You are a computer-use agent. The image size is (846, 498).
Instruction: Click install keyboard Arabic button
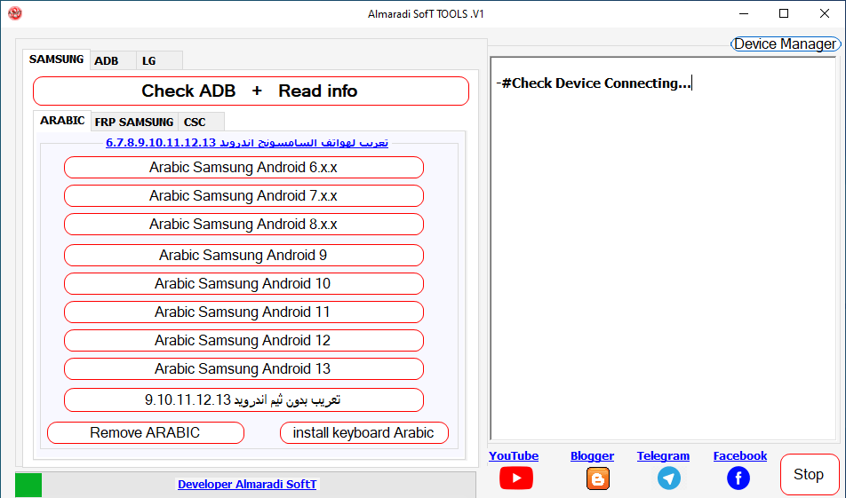[x=363, y=433]
